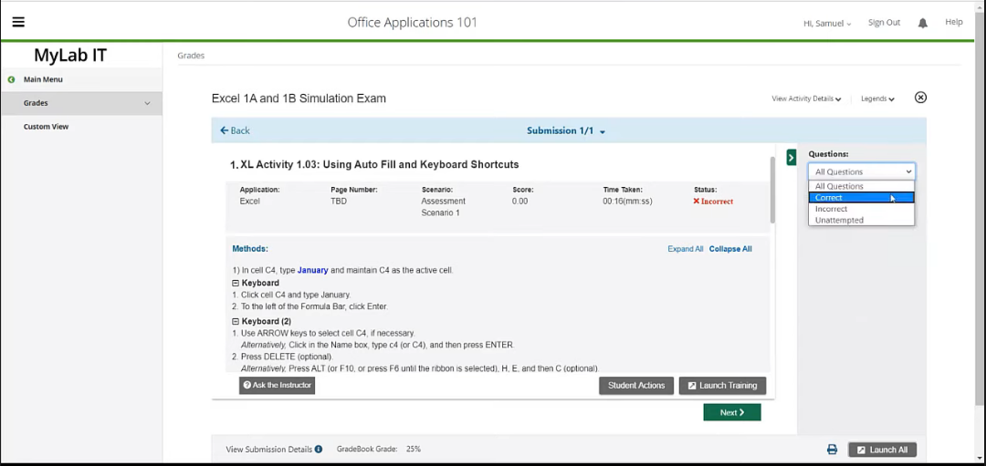Open the Hi, Samuel user dropdown
The width and height of the screenshot is (986, 466).
[827, 23]
